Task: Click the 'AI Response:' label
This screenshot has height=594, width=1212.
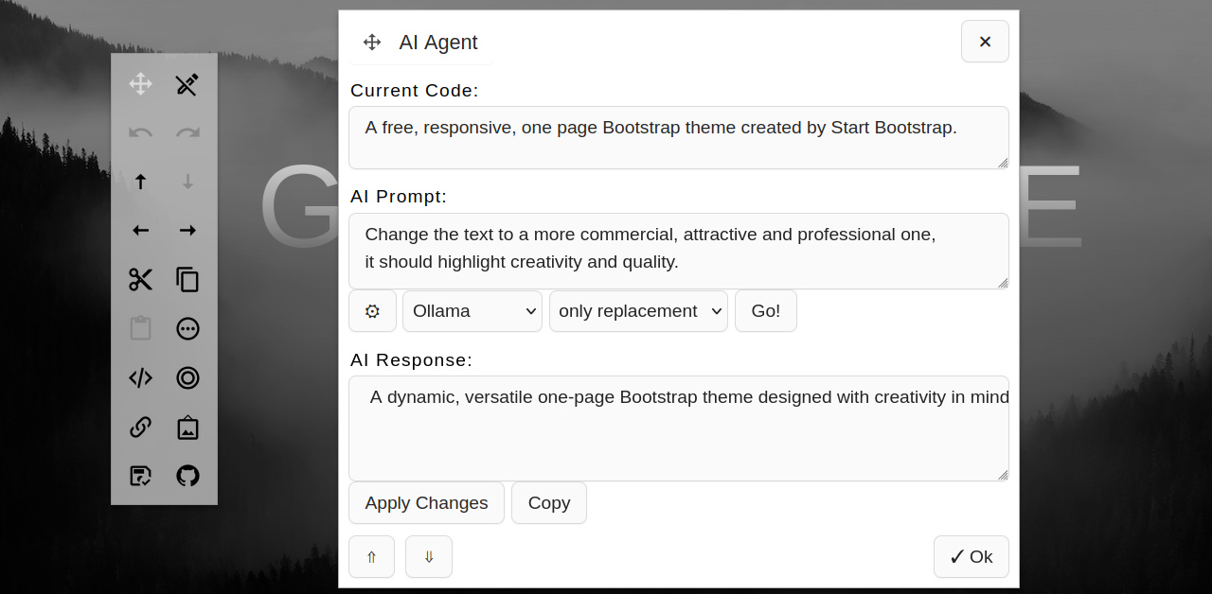Action: pyautogui.click(x=411, y=360)
